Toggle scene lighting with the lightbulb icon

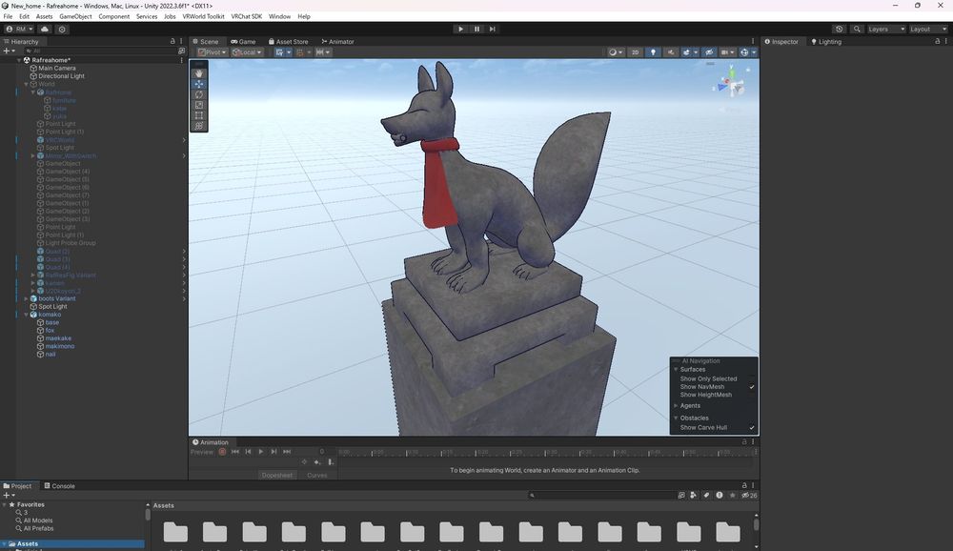click(x=653, y=52)
